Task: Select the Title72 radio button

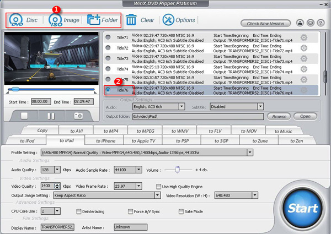Action: click(108, 48)
